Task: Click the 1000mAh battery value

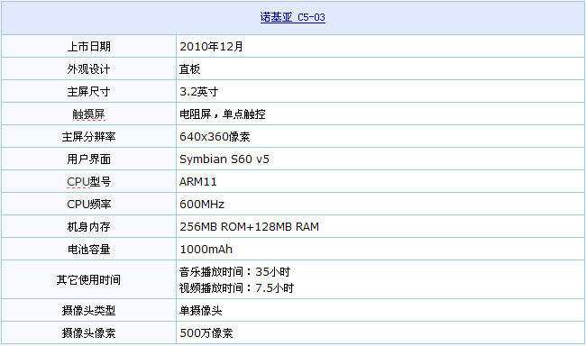Action: [x=206, y=250]
